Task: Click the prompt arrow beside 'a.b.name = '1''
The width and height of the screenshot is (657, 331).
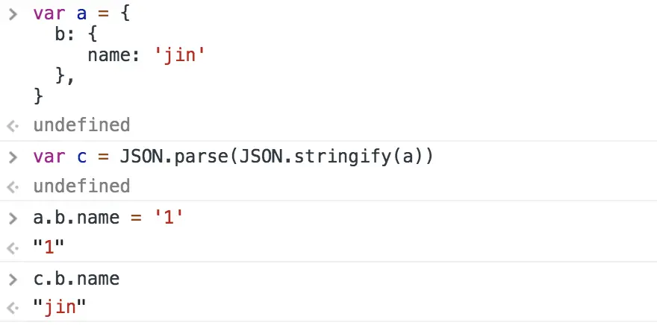Action: pyautogui.click(x=13, y=218)
